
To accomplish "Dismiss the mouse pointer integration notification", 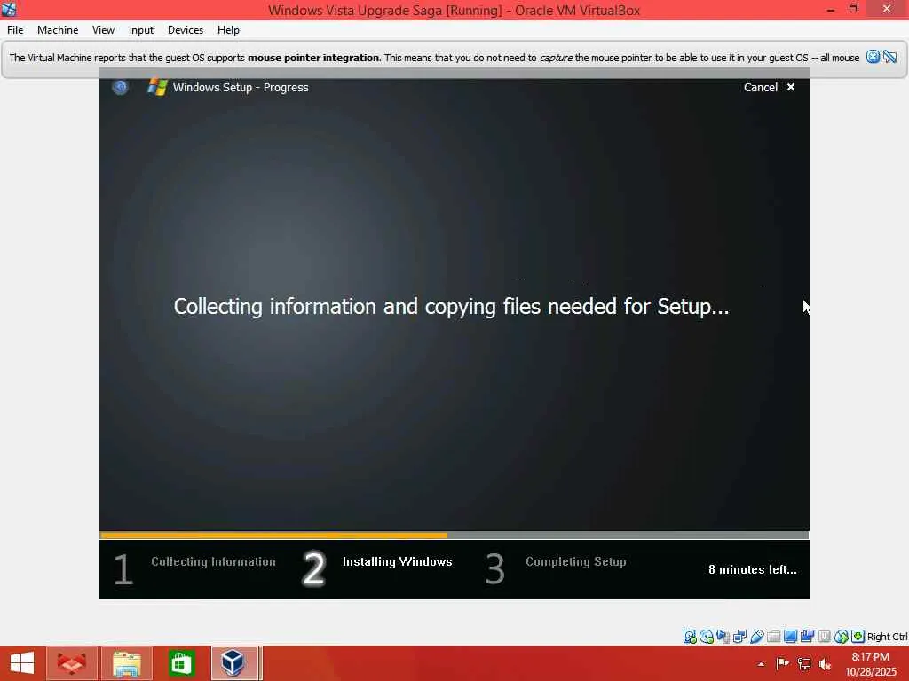I will coord(873,57).
